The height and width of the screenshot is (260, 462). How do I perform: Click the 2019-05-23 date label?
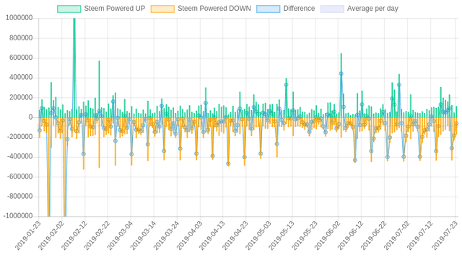tap(304, 236)
